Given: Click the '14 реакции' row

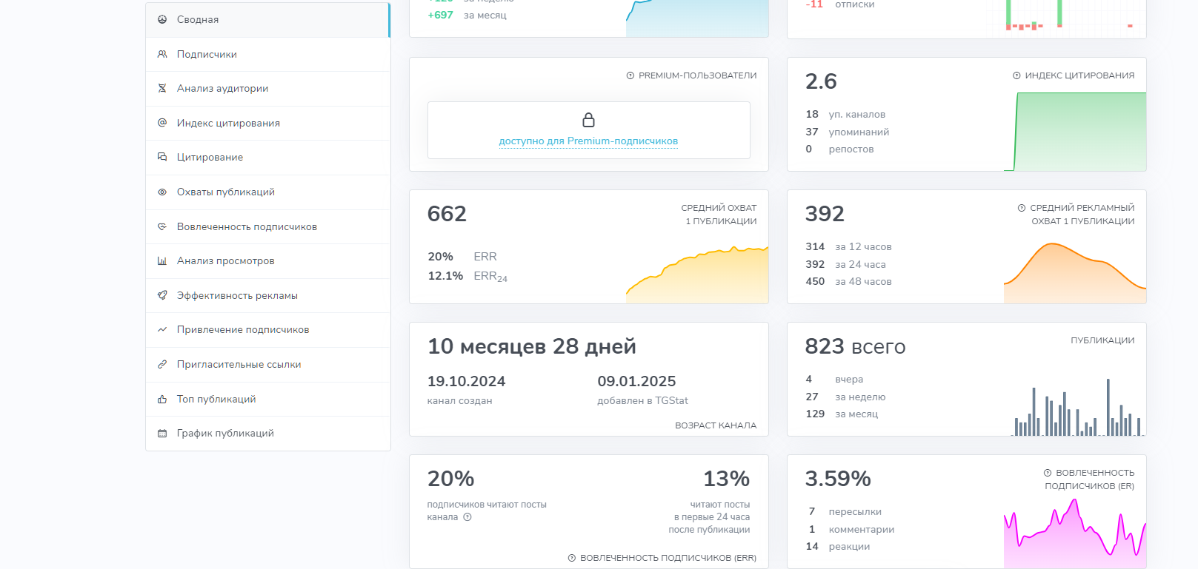Looking at the screenshot, I should (x=838, y=547).
